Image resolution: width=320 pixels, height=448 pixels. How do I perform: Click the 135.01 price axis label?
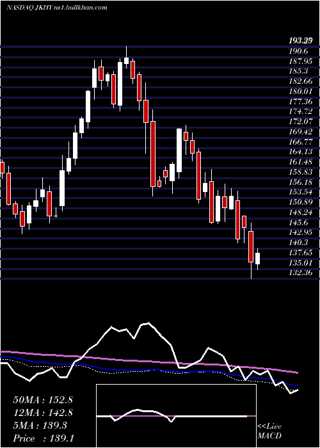click(300, 262)
